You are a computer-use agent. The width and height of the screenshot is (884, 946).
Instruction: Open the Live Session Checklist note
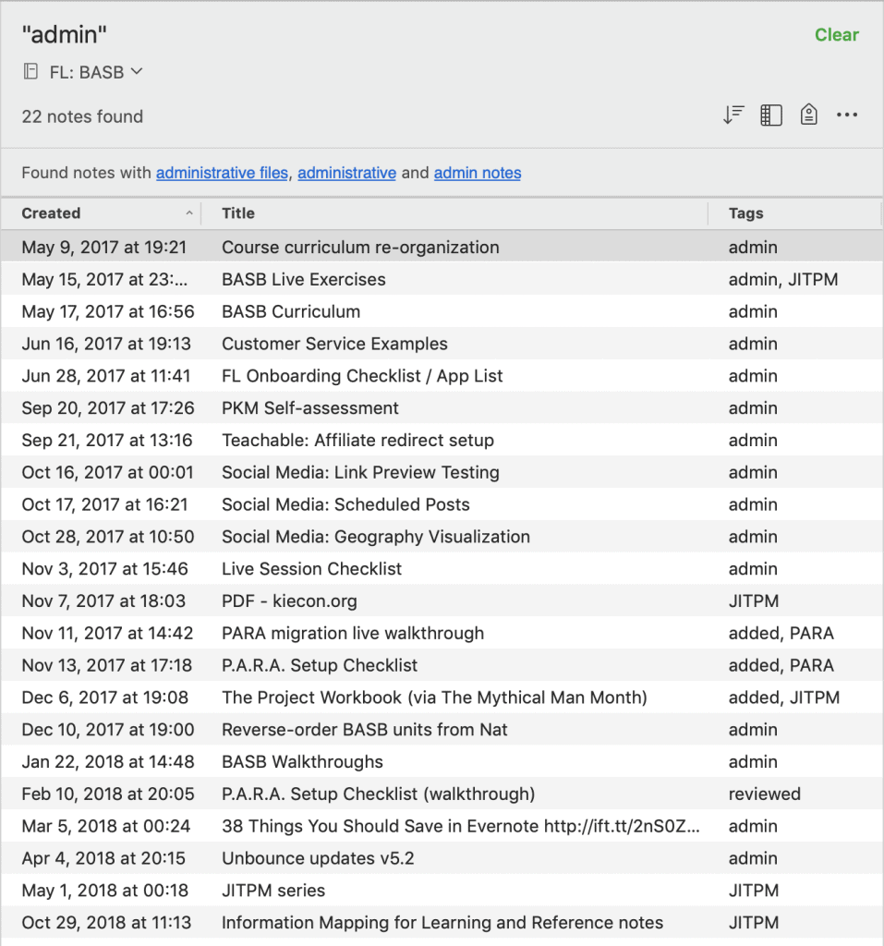tap(311, 569)
